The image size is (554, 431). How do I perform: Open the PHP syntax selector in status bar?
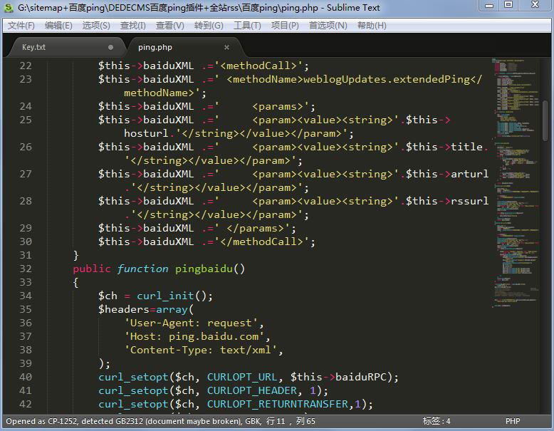click(x=513, y=421)
